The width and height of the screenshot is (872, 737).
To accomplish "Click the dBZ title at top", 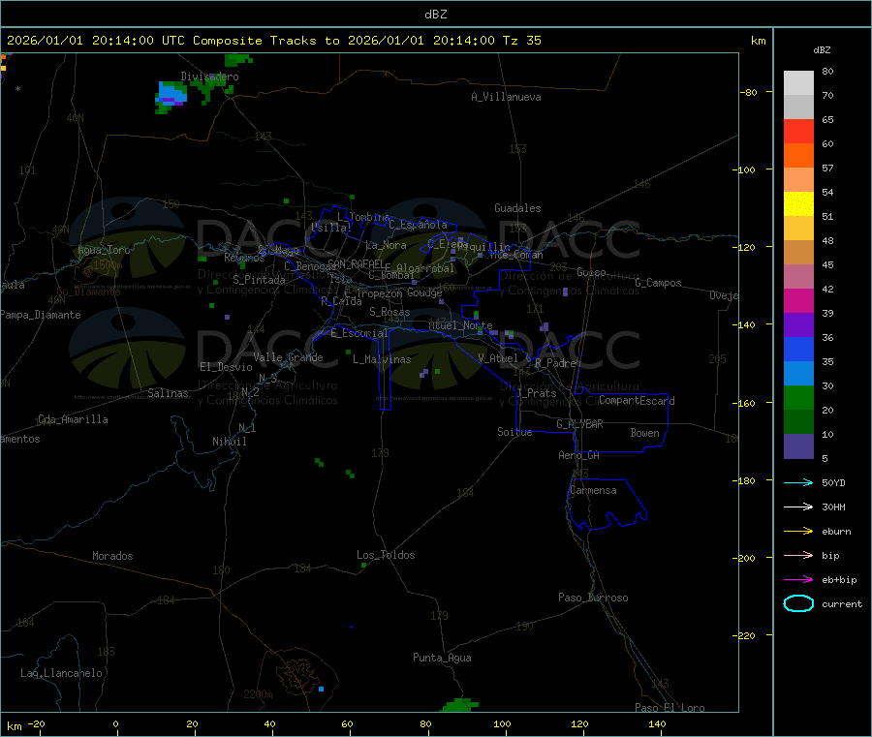I will click(435, 15).
